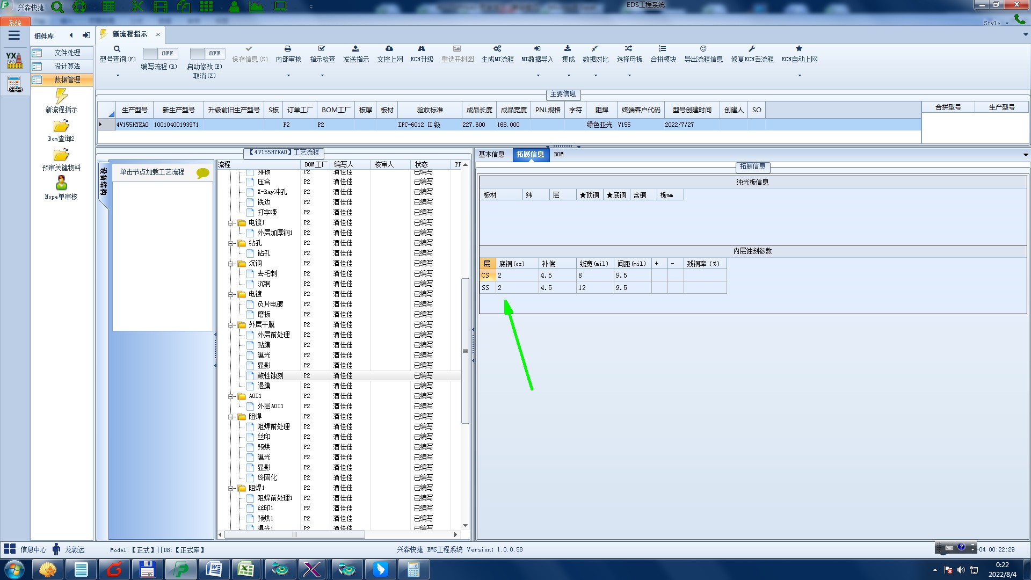
Task: Click the 生成MI流程 gears icon
Action: [497, 49]
